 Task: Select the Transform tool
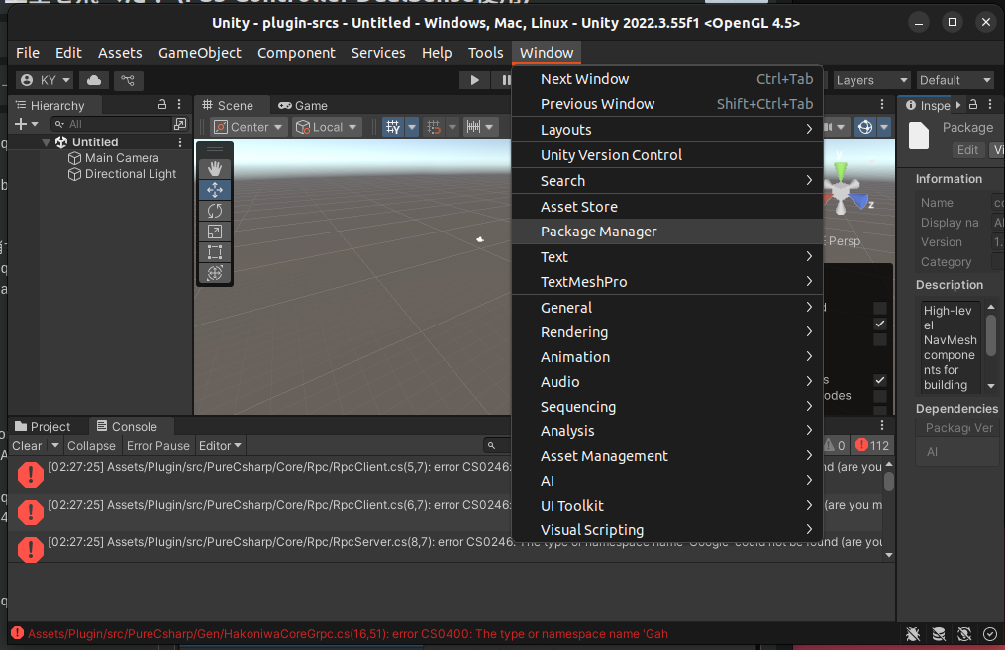pyautogui.click(x=215, y=273)
